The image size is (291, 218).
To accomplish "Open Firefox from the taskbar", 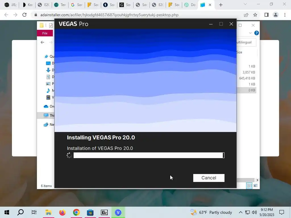I will pyautogui.click(x=63, y=212).
